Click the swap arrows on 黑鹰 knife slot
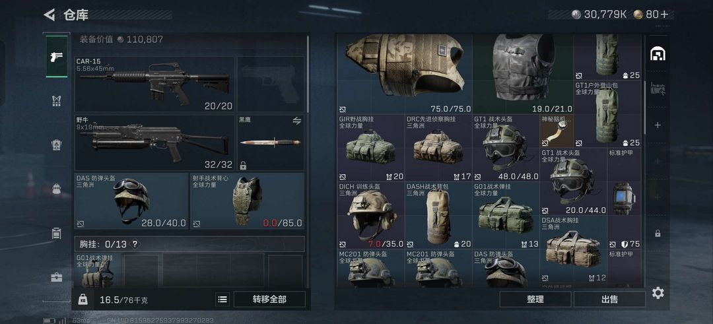713x324 pixels. coord(297,121)
